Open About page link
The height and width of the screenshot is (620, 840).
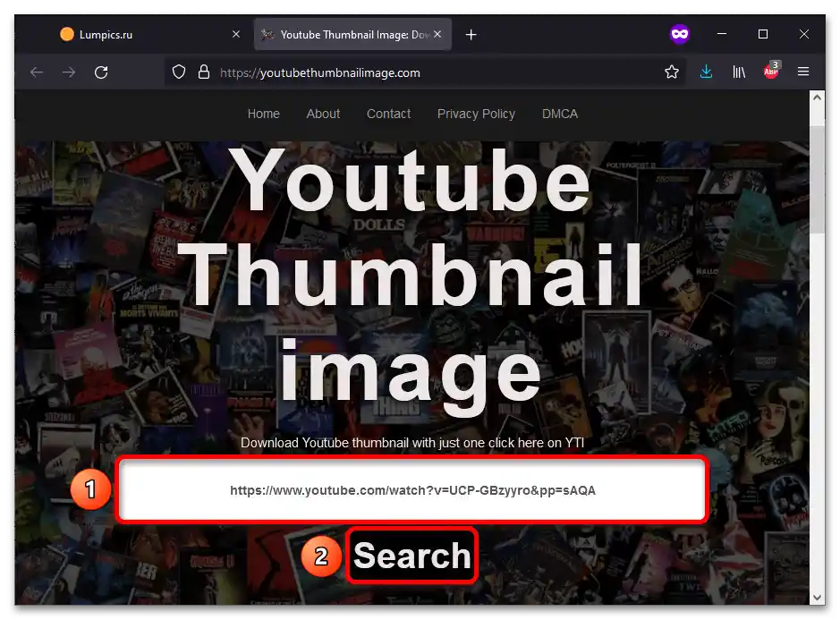tap(323, 114)
